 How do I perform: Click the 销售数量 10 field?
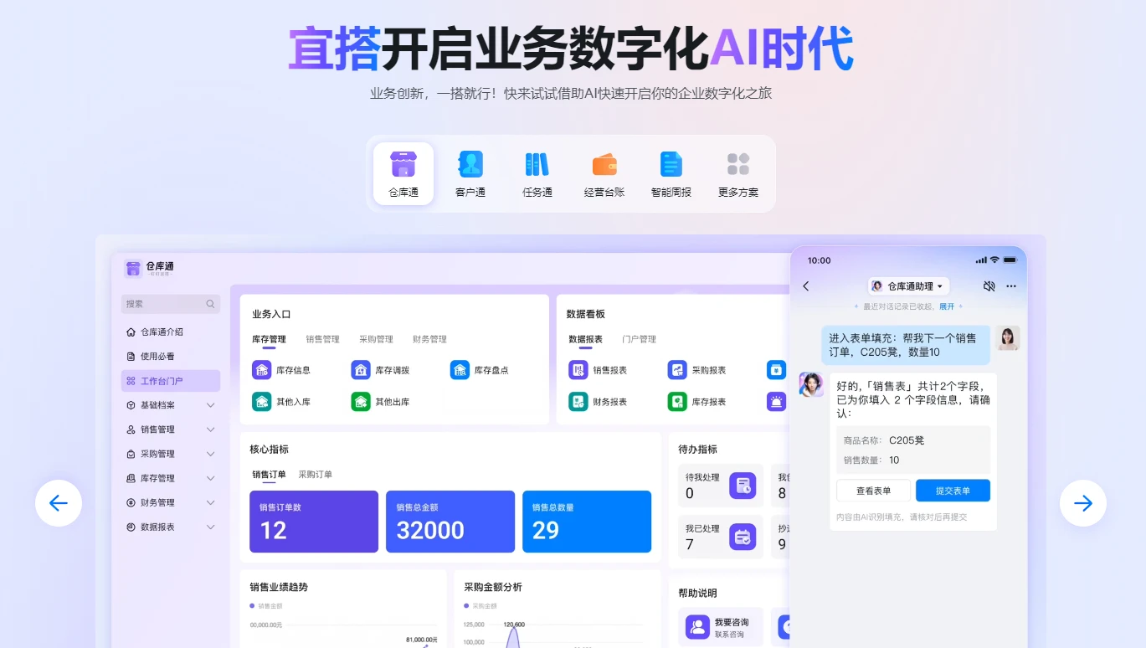(x=913, y=460)
